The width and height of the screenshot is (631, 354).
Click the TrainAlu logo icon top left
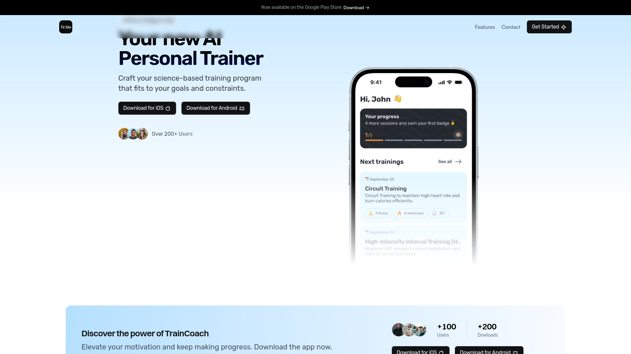65,27
